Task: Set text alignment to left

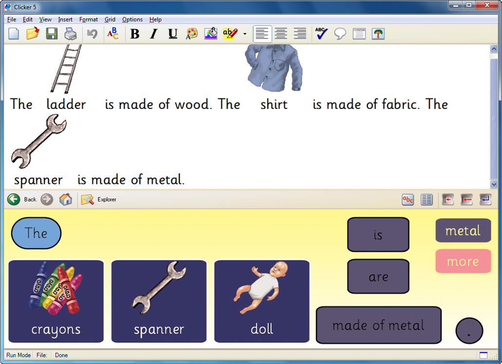Action: [x=262, y=34]
